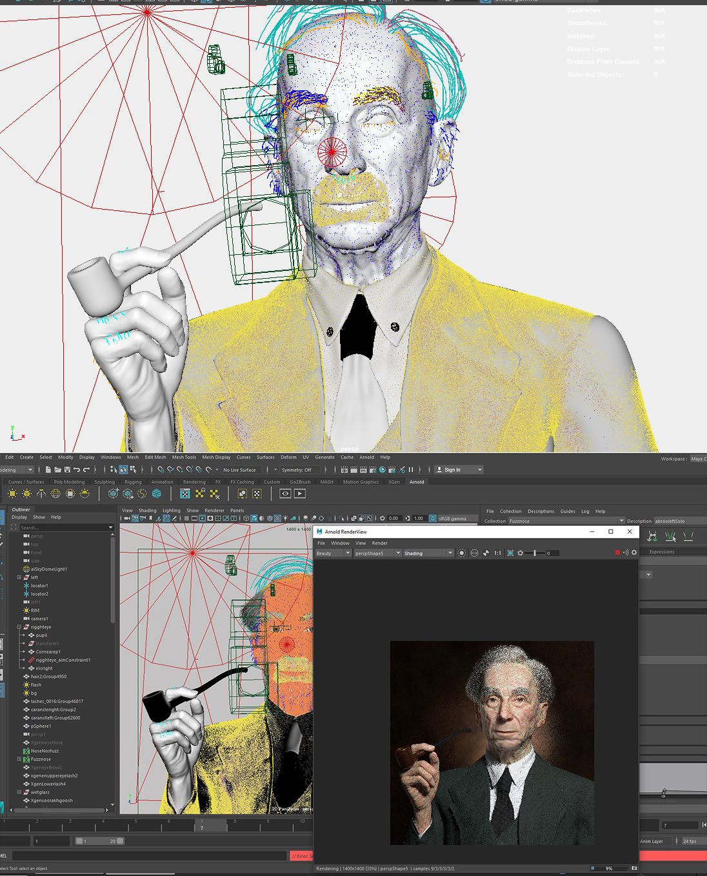The height and width of the screenshot is (876, 707).
Task: Click the RGB channel circle icon in RenderView
Action: click(x=474, y=553)
